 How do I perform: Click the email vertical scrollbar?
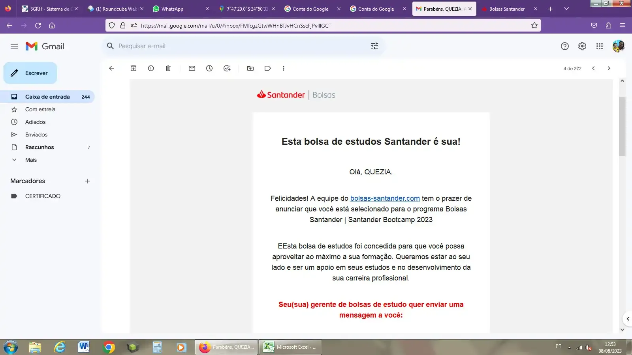[x=622, y=126]
